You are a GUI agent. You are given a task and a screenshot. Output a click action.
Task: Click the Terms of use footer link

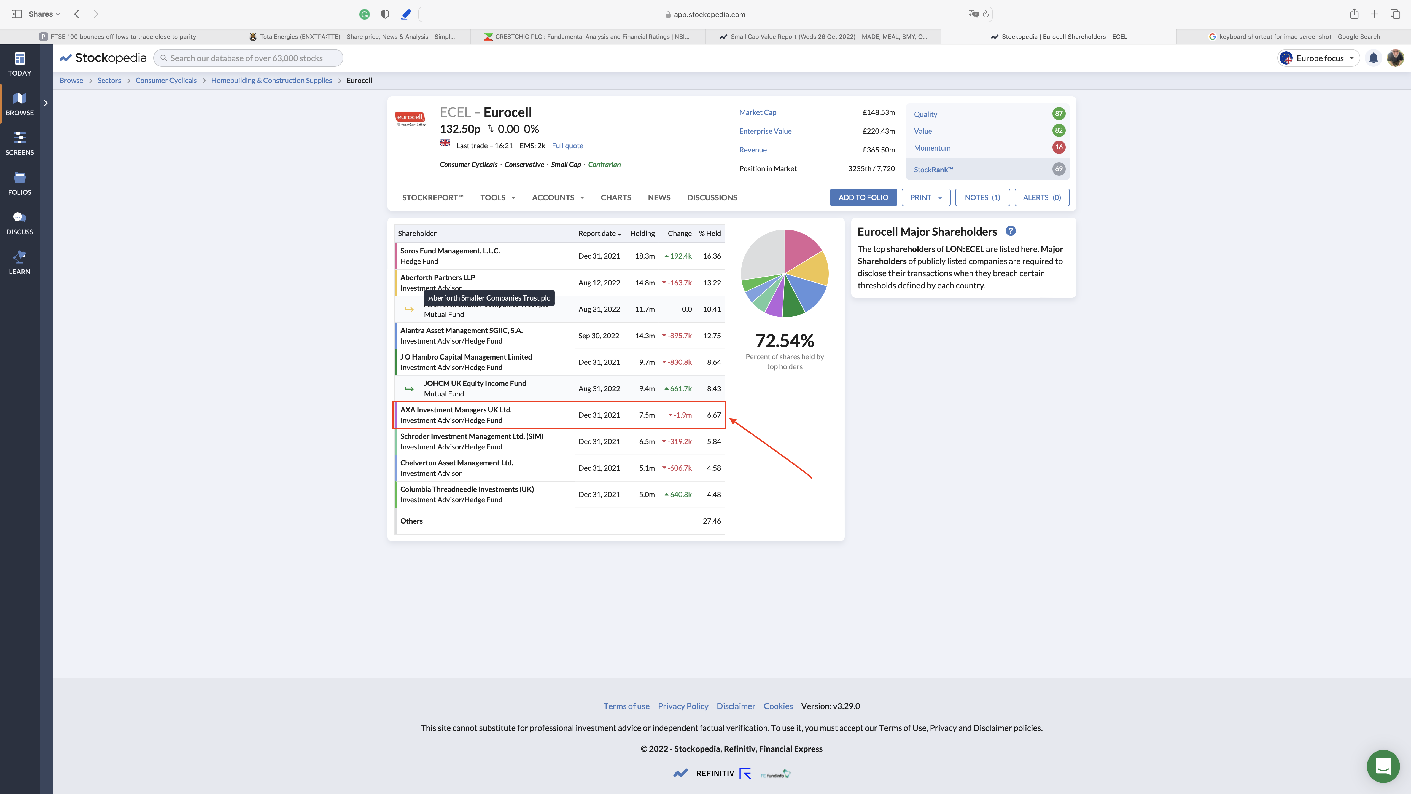(626, 706)
